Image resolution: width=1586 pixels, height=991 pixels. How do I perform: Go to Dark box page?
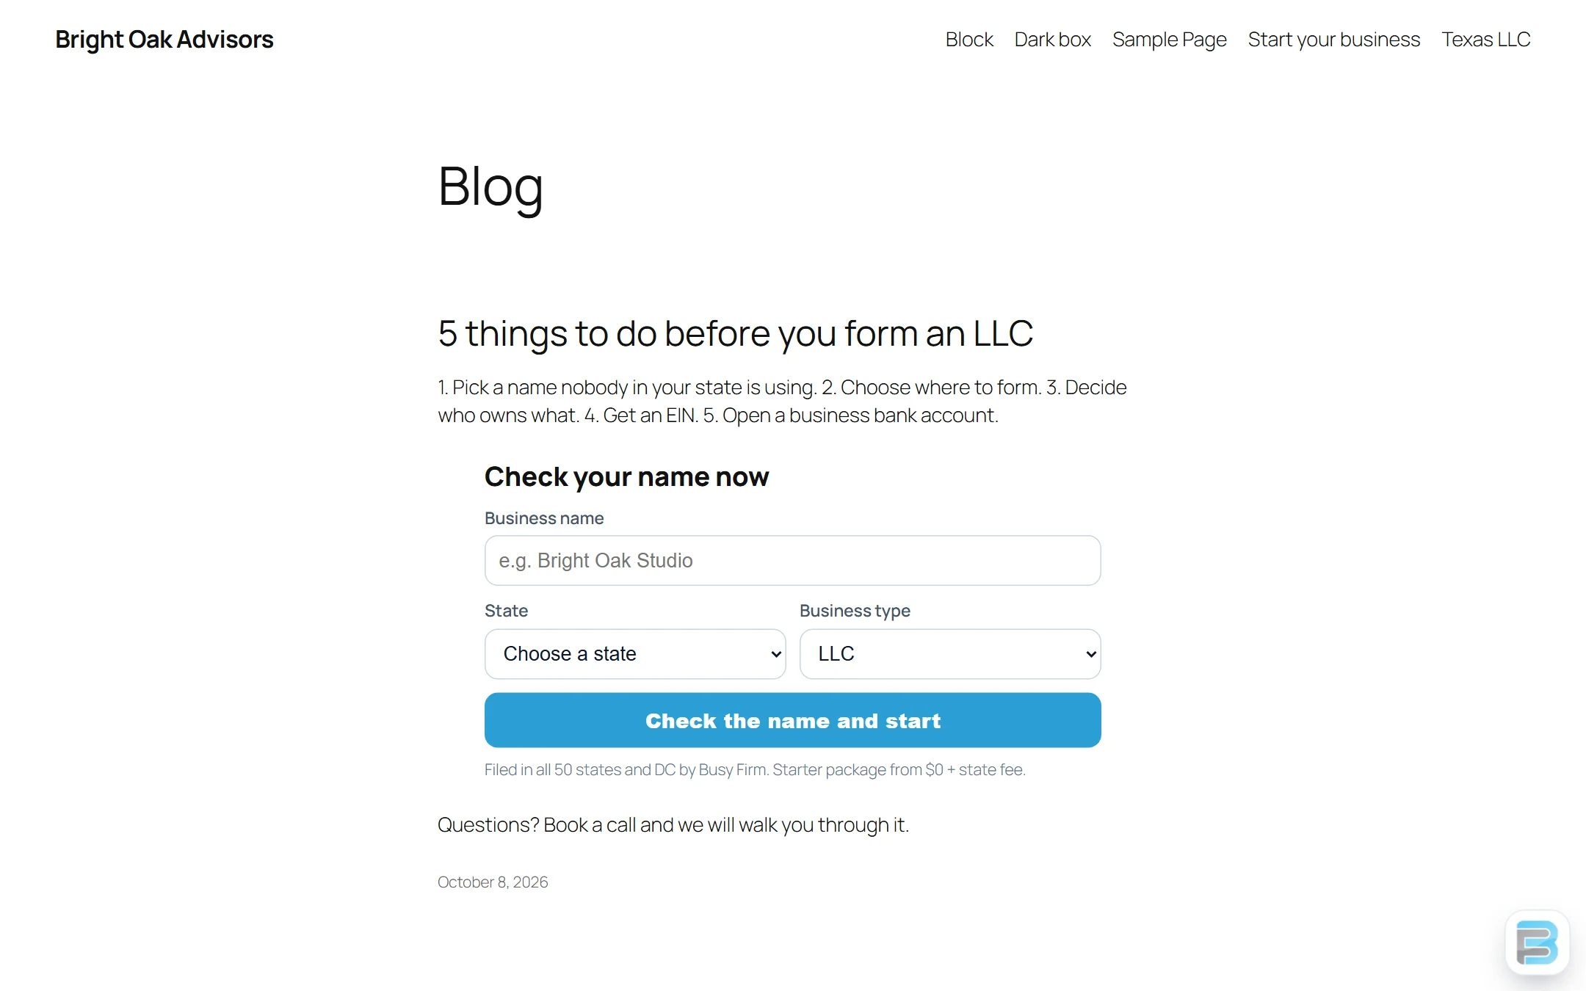(1052, 40)
